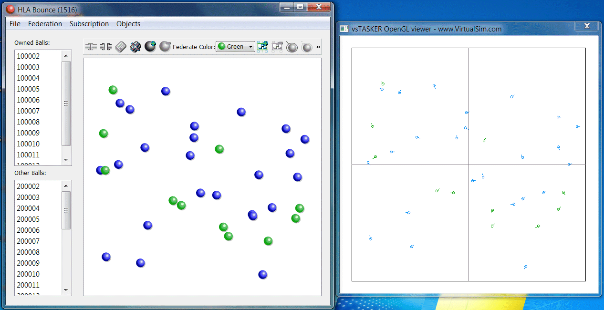Open the Federation menu
Screen dimensions: 604x310
(45, 24)
